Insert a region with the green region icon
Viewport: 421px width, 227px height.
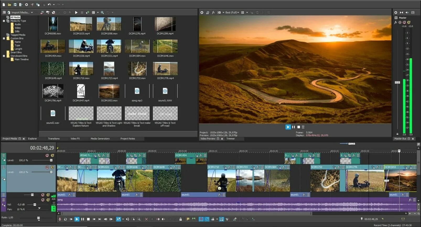pos(194,219)
